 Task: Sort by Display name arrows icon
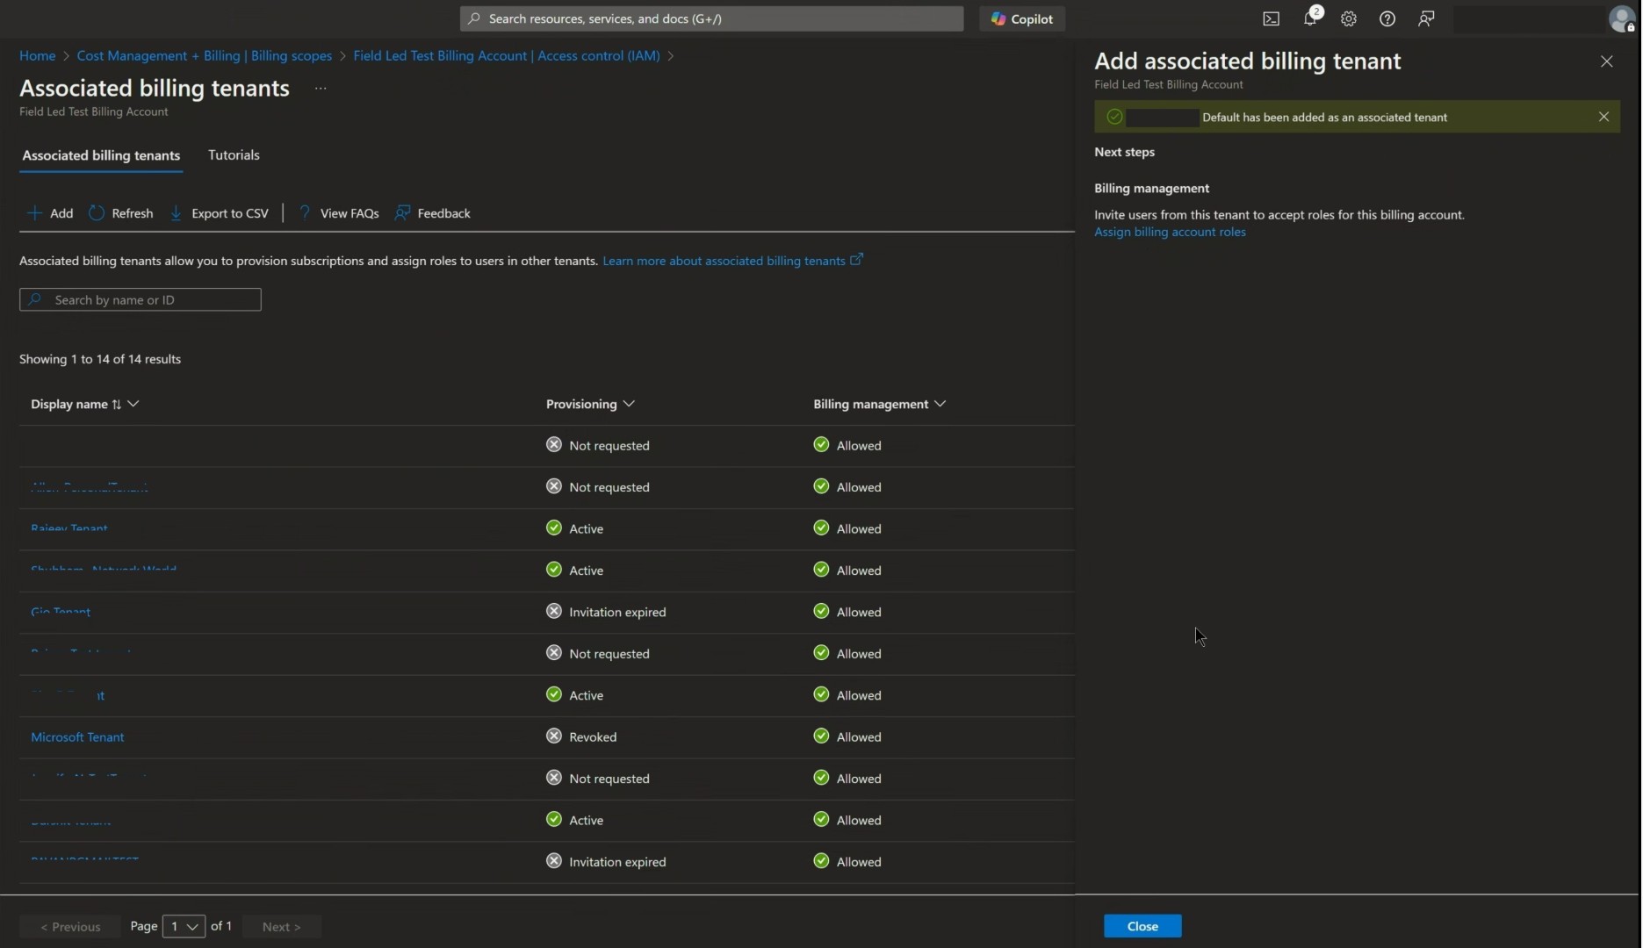pos(116,405)
